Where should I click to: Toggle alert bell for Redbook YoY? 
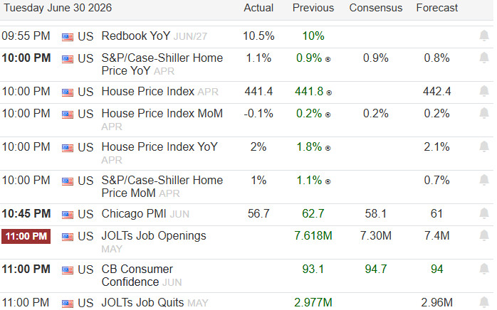tap(484, 36)
